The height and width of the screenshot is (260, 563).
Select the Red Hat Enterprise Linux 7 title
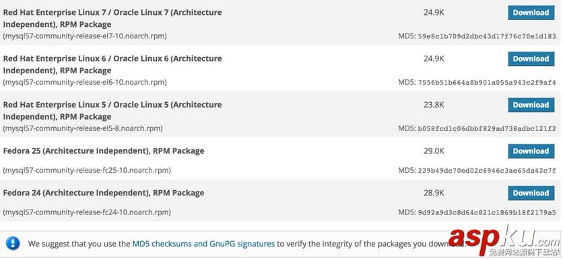coord(112,18)
